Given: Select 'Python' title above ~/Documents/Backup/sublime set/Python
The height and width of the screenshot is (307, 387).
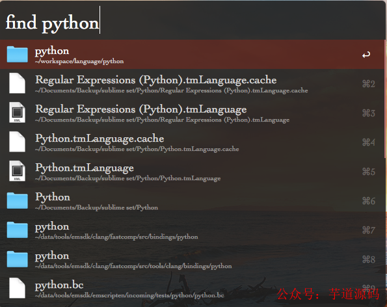Looking at the screenshot, I should tap(53, 197).
